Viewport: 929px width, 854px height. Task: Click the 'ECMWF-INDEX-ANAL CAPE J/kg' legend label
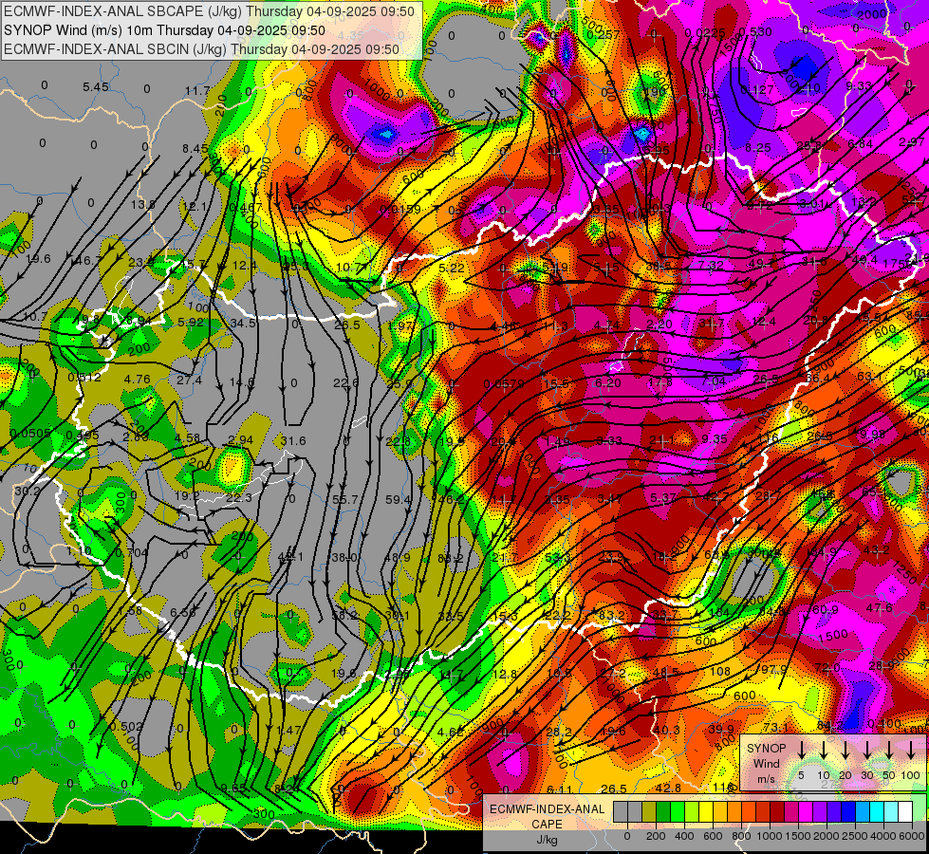pyautogui.click(x=547, y=825)
